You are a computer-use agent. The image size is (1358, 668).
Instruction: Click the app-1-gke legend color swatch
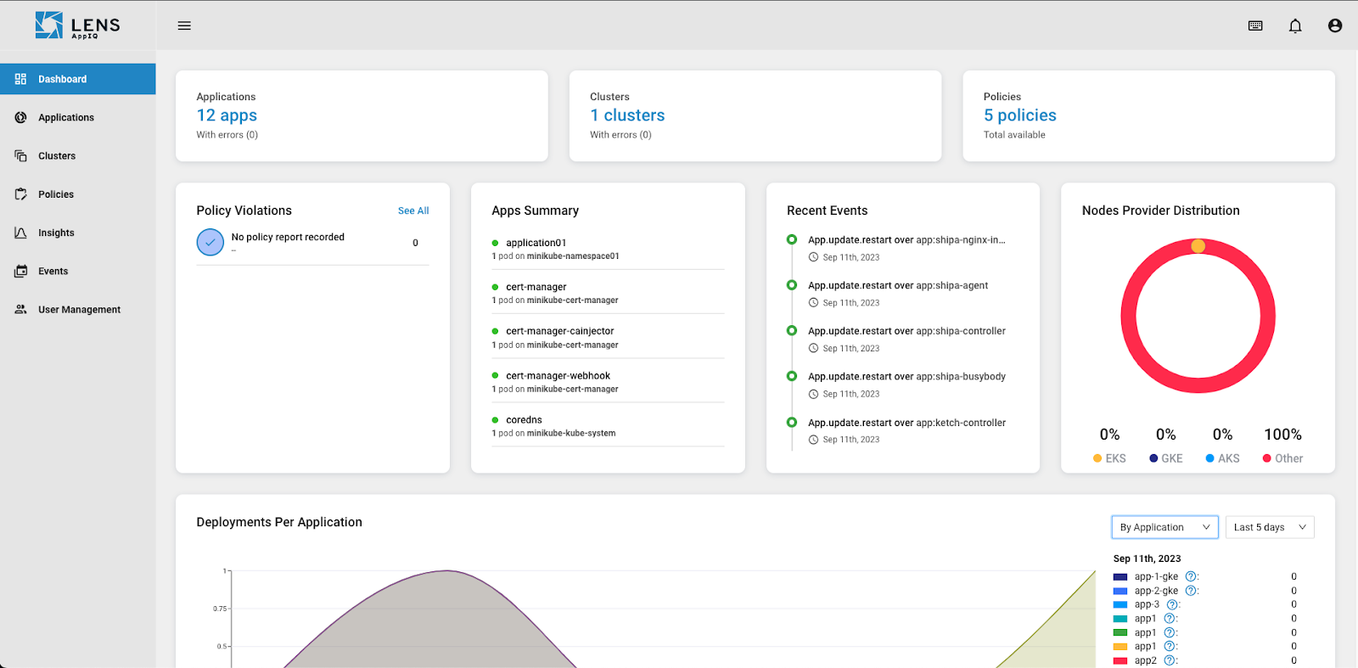[x=1120, y=576]
